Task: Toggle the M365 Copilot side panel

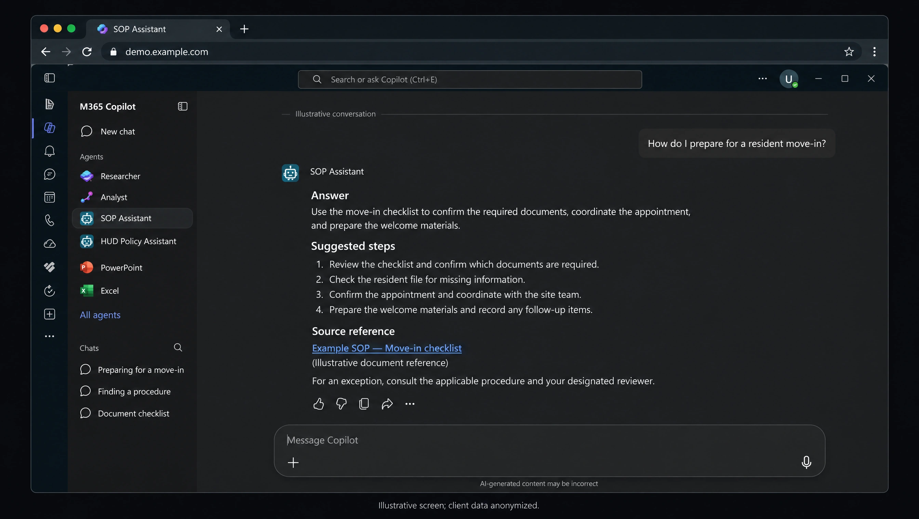Action: 183,107
